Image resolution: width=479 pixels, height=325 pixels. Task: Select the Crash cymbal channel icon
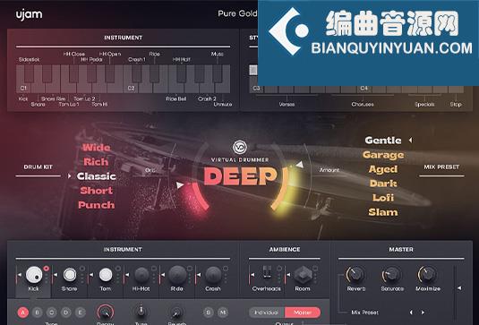pos(213,275)
